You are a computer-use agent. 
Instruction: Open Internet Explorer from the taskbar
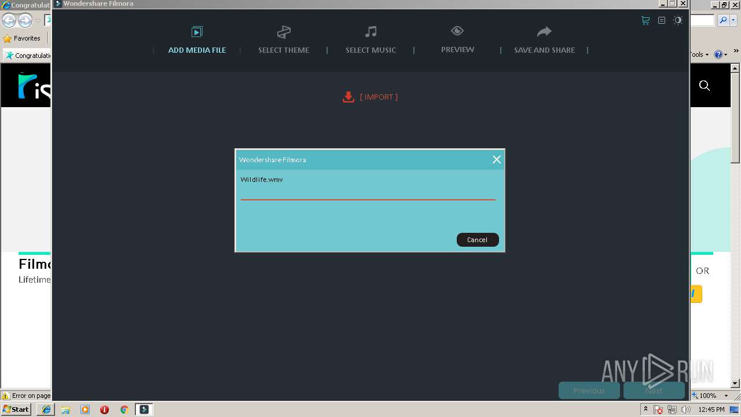click(x=46, y=409)
